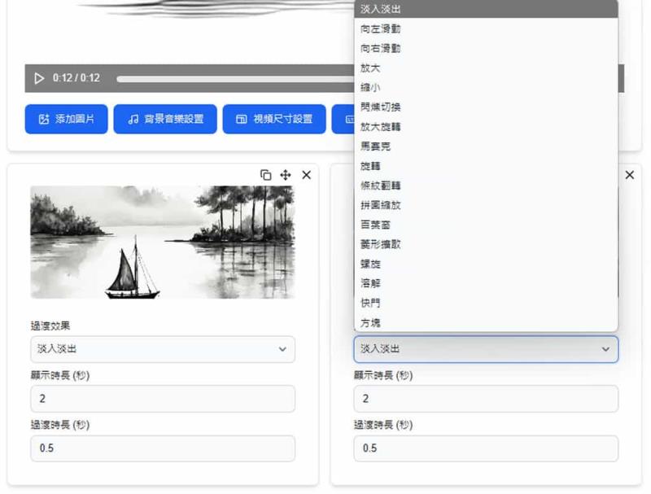Pick 百葉窗 transition option

pyautogui.click(x=486, y=225)
